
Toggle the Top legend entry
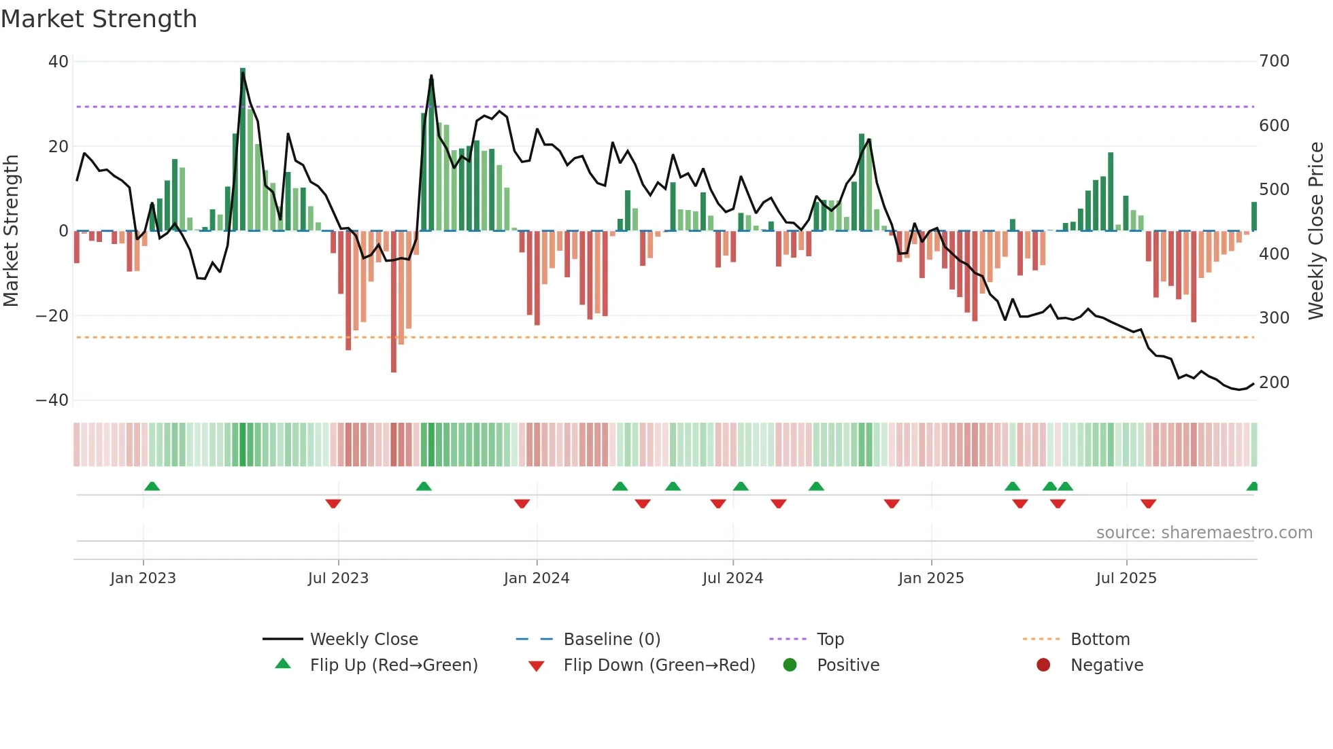pos(830,639)
